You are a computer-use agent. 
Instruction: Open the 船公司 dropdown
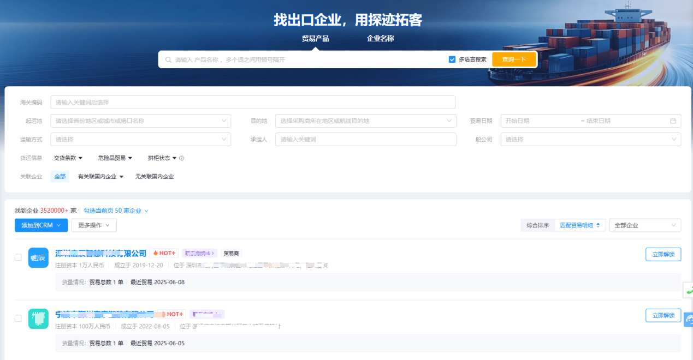591,140
